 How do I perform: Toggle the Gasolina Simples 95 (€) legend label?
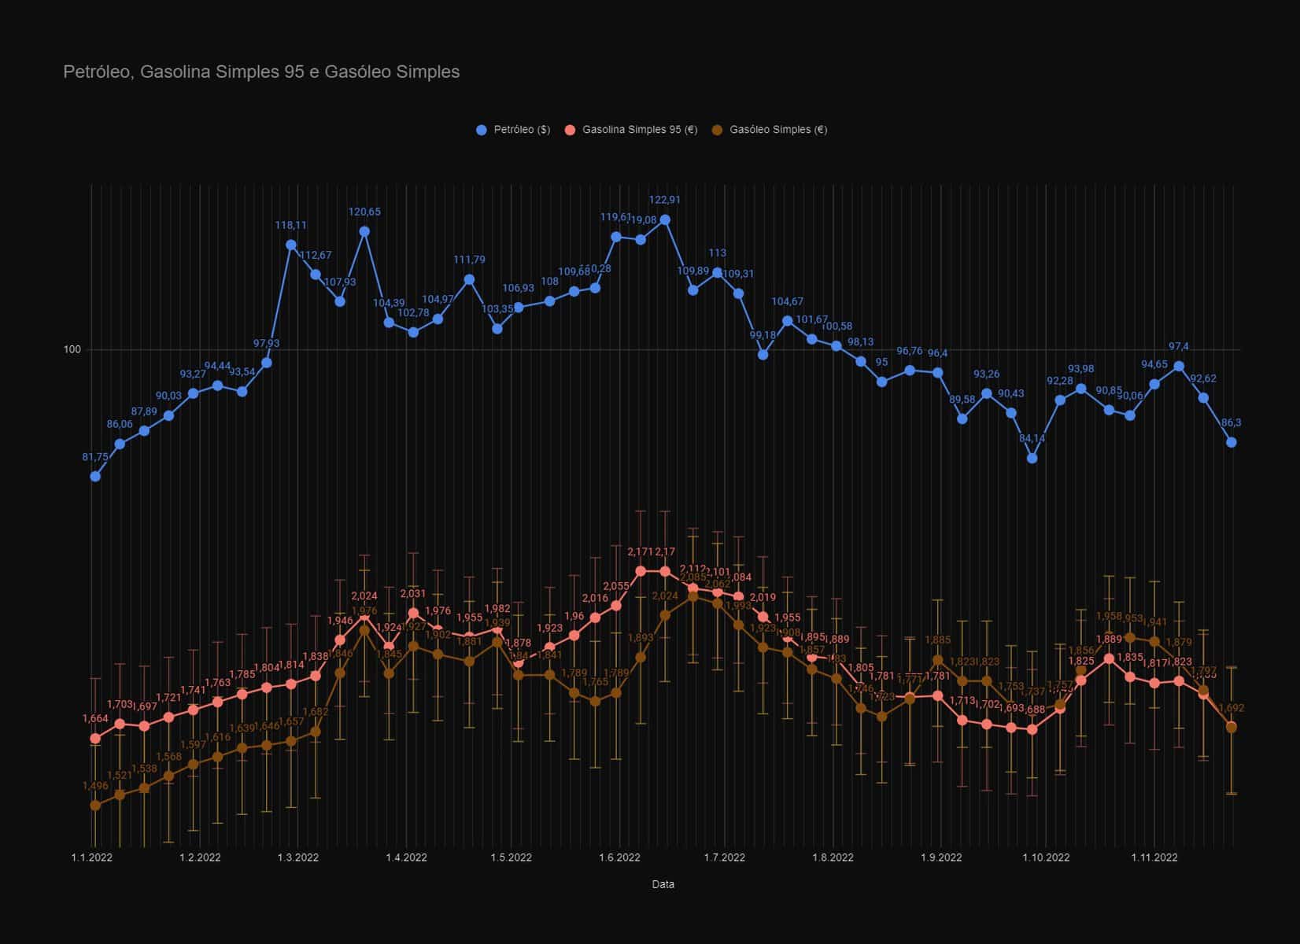(x=640, y=130)
